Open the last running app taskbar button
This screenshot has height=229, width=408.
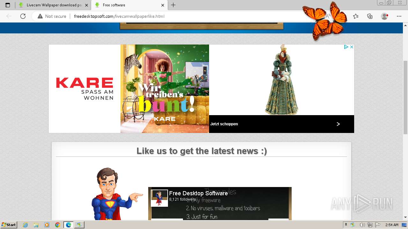[79, 225]
